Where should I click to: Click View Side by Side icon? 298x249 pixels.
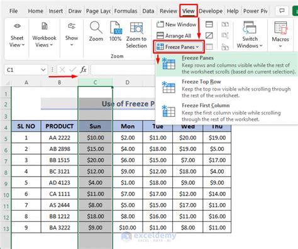tap(225, 25)
